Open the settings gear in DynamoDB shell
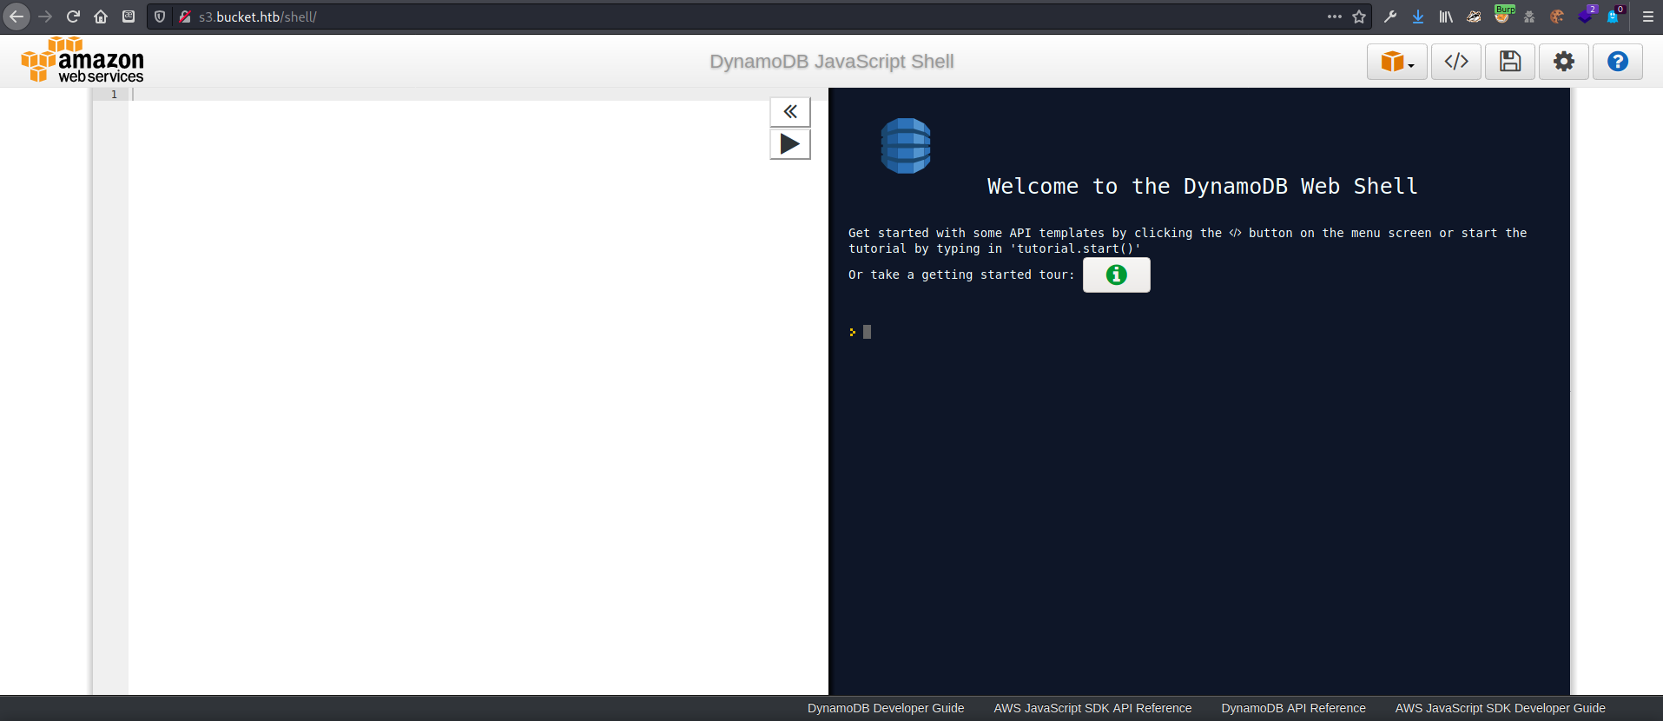 click(1564, 62)
